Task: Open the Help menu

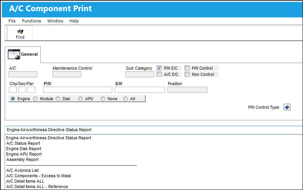Action: pyautogui.click(x=74, y=21)
